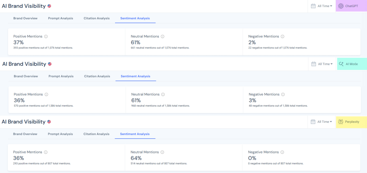Open Prompt Analysis tab in AI Mode panel
Image resolution: width=367 pixels, height=173 pixels.
click(x=61, y=76)
